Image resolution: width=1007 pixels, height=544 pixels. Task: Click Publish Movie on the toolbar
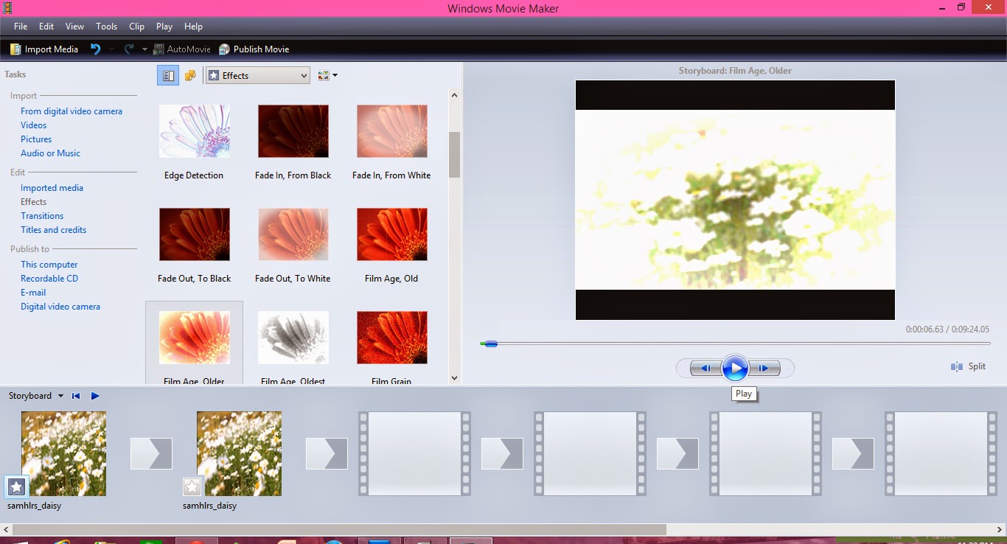(254, 49)
